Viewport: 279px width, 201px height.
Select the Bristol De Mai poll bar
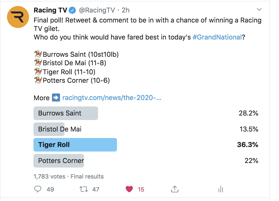pos(49,129)
